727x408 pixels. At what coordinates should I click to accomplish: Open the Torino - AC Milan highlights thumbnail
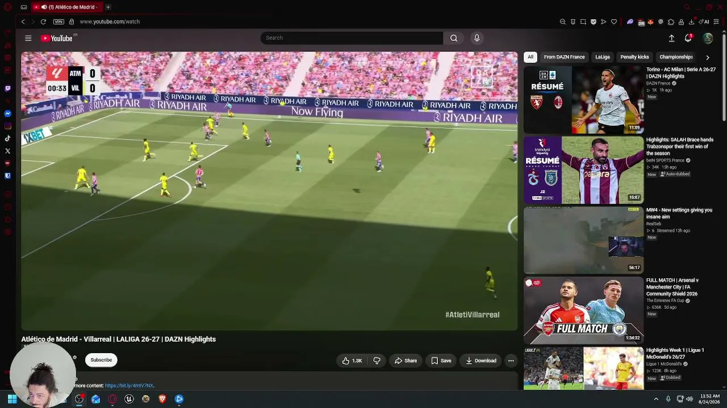[x=583, y=100]
